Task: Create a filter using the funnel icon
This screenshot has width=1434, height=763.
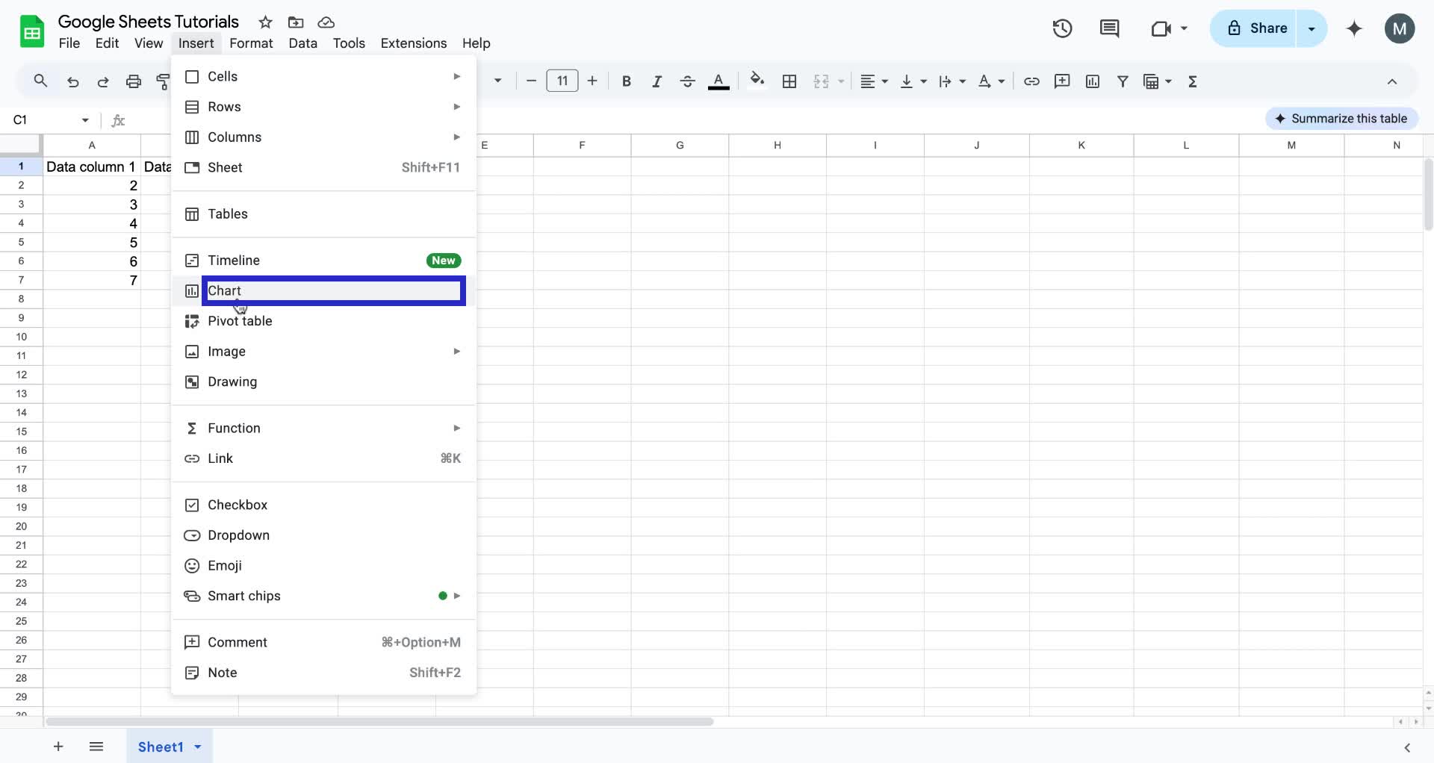Action: 1123,81
